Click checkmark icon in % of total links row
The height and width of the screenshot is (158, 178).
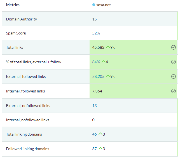point(173,62)
